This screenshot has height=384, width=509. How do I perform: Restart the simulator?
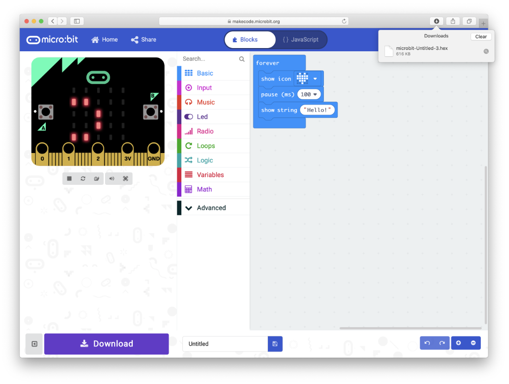coord(83,178)
